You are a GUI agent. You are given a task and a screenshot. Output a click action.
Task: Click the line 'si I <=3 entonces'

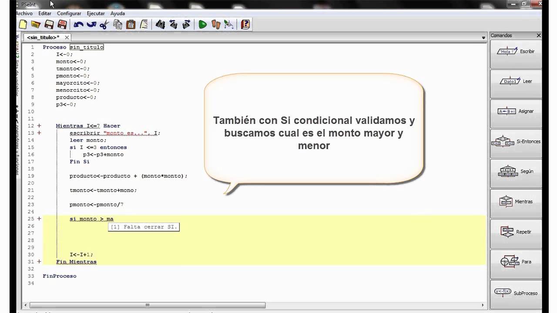coord(98,147)
